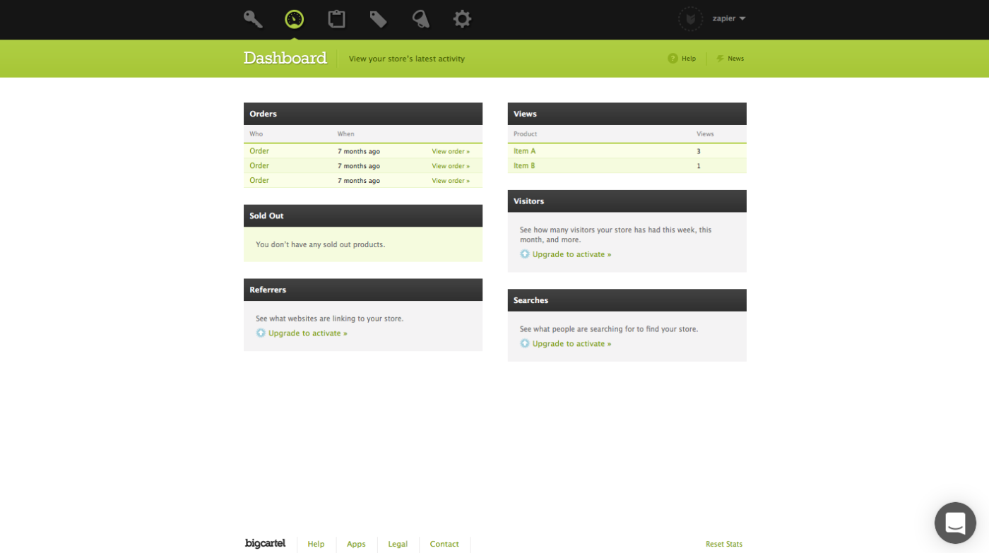989x553 pixels.
Task: Select the Dashboard gauge icon
Action: pyautogui.click(x=295, y=19)
